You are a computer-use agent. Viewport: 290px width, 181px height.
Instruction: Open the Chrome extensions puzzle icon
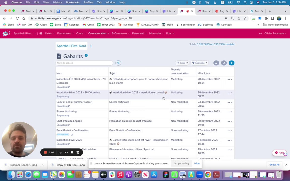click(x=266, y=18)
